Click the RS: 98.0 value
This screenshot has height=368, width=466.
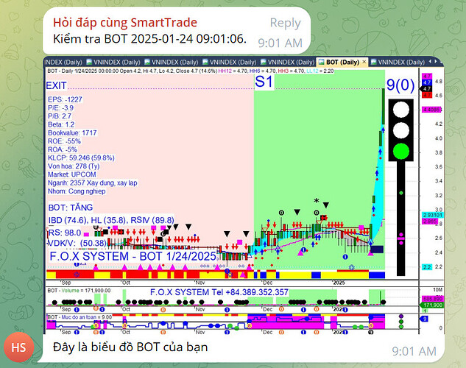pyautogui.click(x=65, y=233)
